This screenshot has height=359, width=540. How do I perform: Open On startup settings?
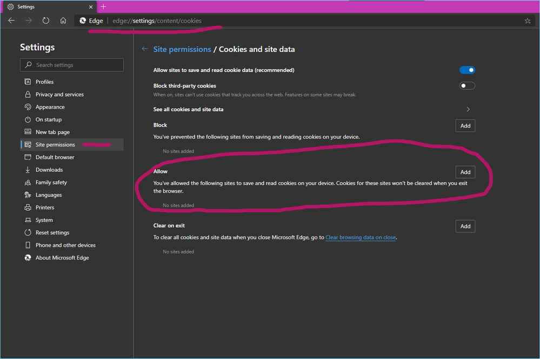click(72, 119)
